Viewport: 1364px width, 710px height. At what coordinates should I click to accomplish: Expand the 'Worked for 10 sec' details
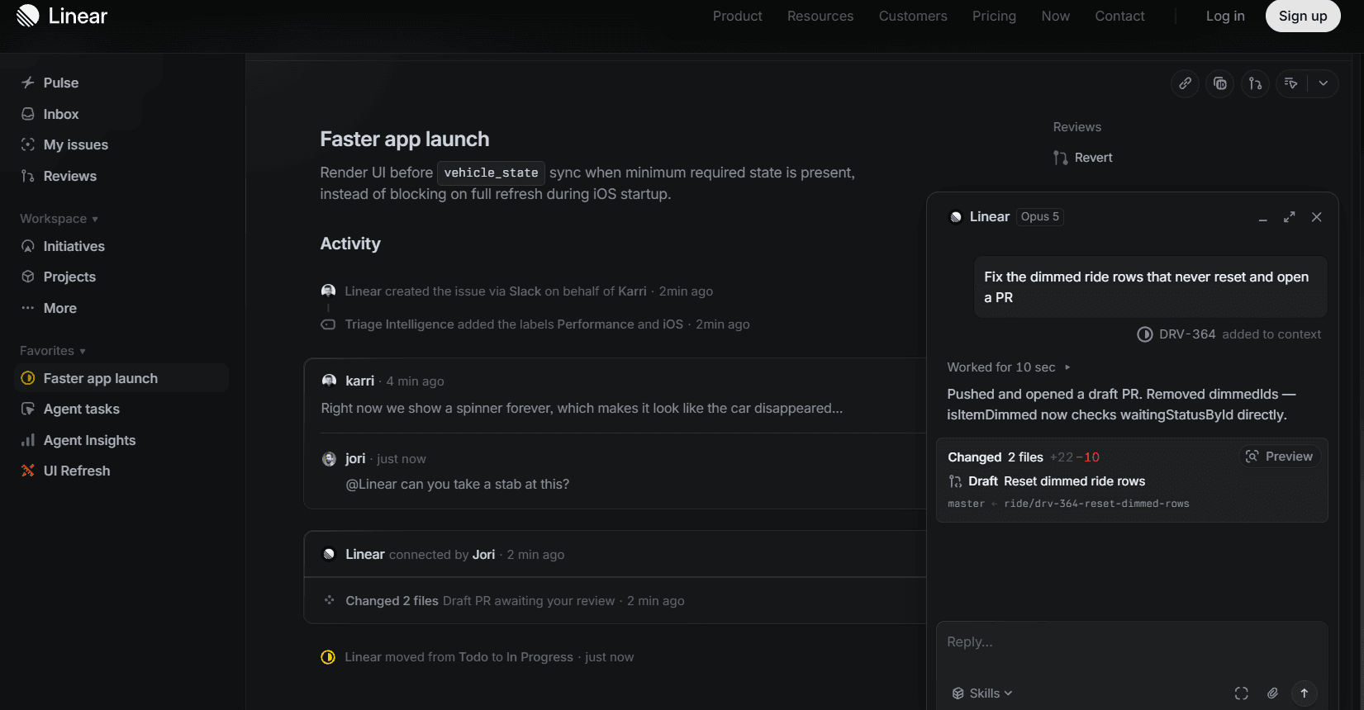tap(1009, 367)
